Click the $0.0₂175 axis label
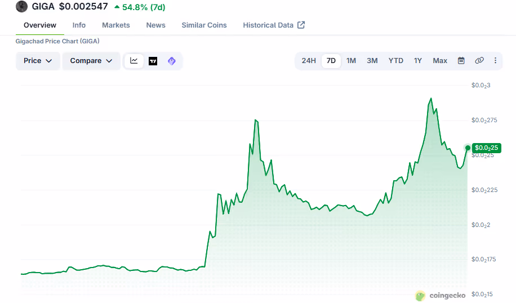516x303 pixels. tap(483, 260)
